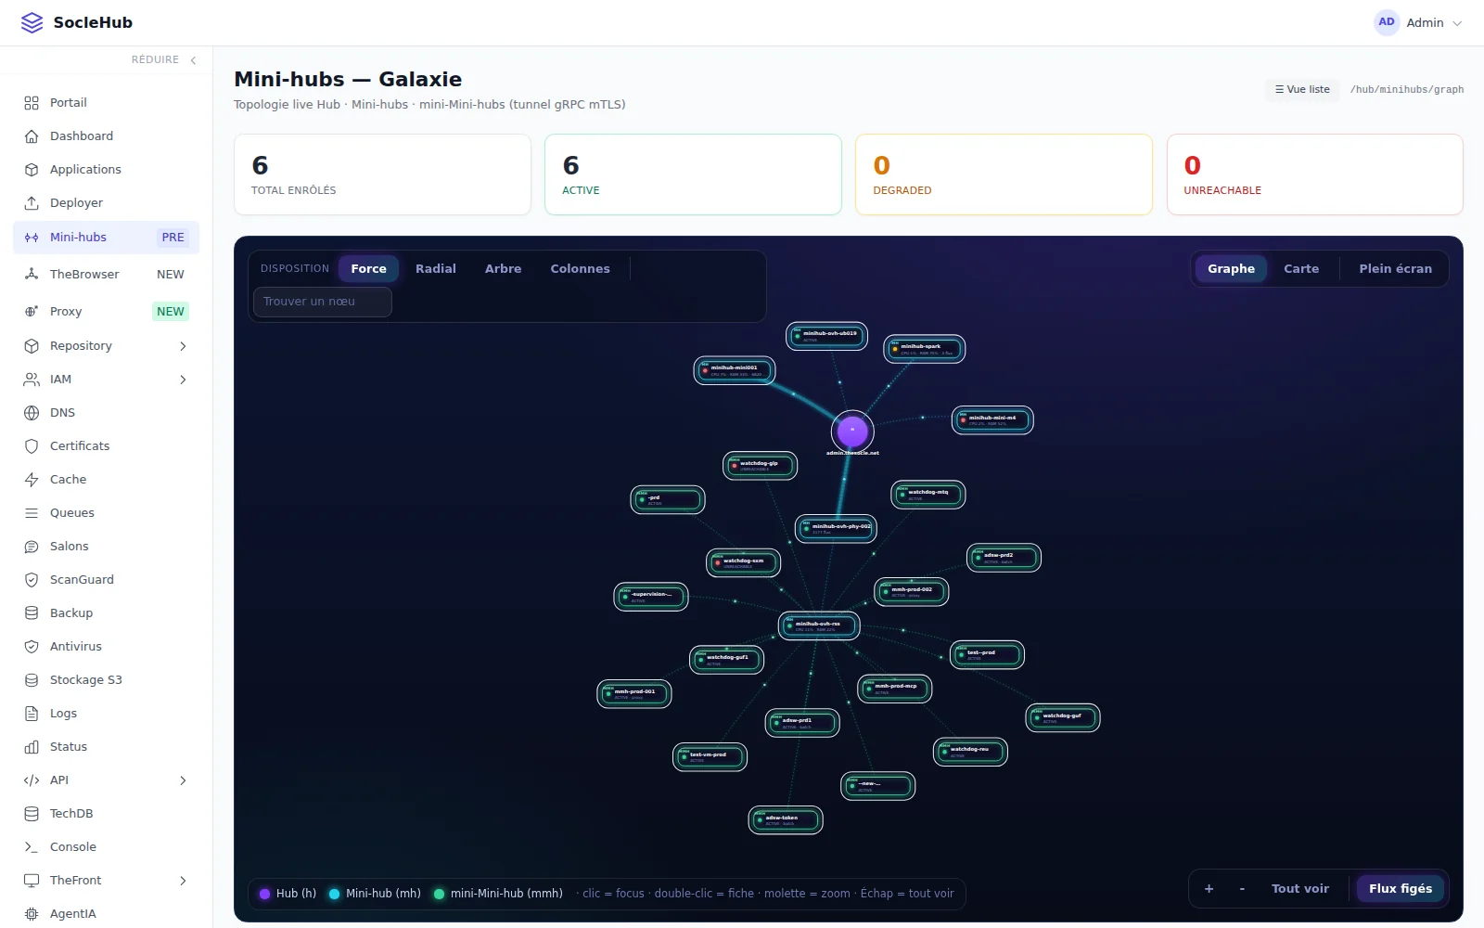Click the cyan Mini-hub (mh) legend dot
The height and width of the screenshot is (928, 1484).
coord(334,894)
